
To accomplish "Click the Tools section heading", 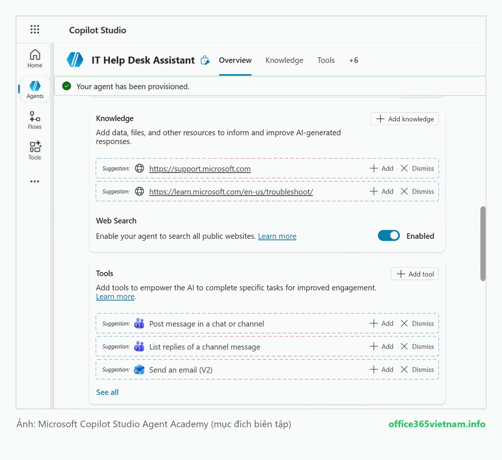I will coord(105,273).
